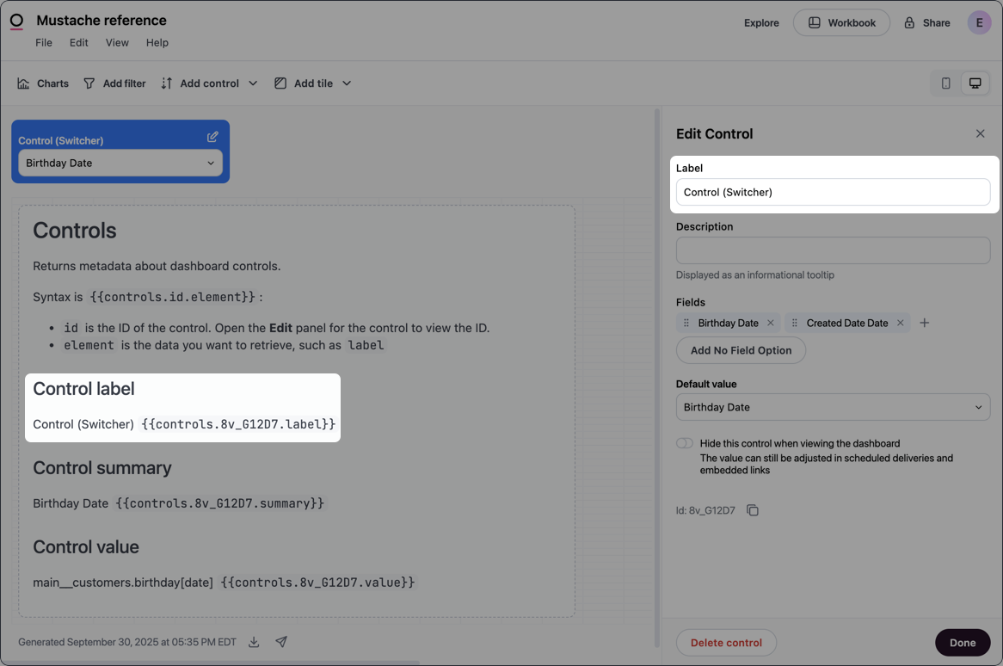Click Add No Field Option
This screenshot has width=1003, height=666.
coord(741,350)
